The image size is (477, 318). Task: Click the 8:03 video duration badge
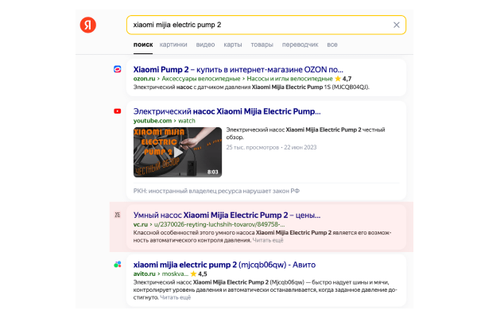[x=212, y=172]
